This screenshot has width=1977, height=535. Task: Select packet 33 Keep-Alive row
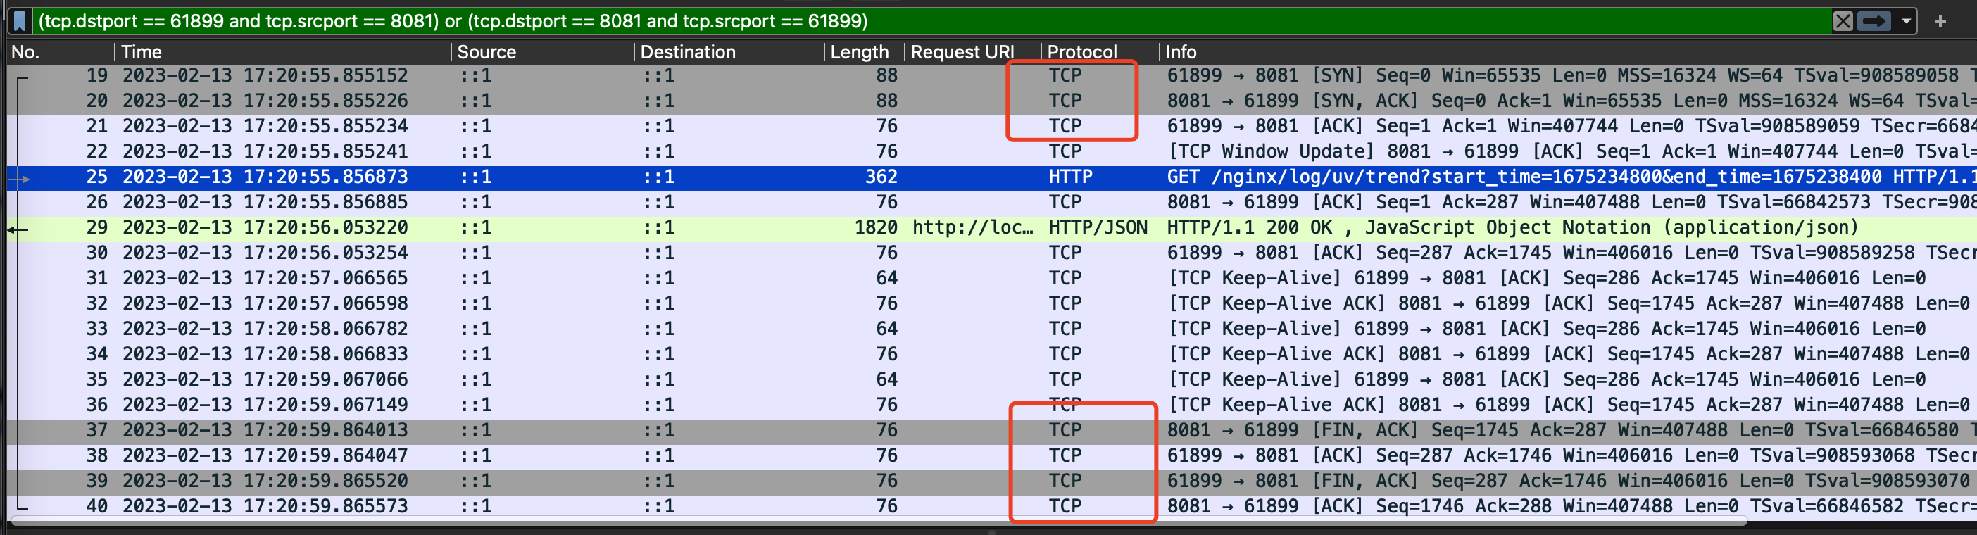[991, 329]
